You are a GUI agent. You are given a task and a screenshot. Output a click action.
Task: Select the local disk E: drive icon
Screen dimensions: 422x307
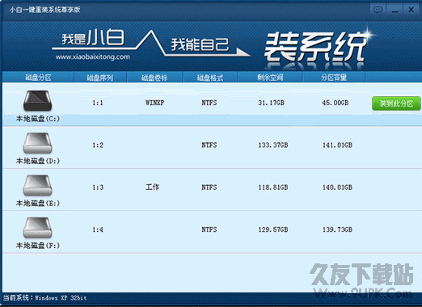[37, 185]
